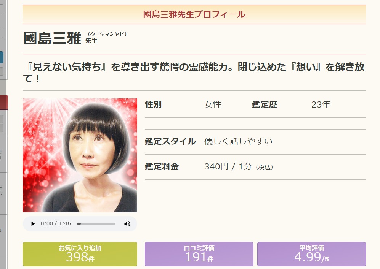Select the dark red tab on the left sidebar

point(4,103)
